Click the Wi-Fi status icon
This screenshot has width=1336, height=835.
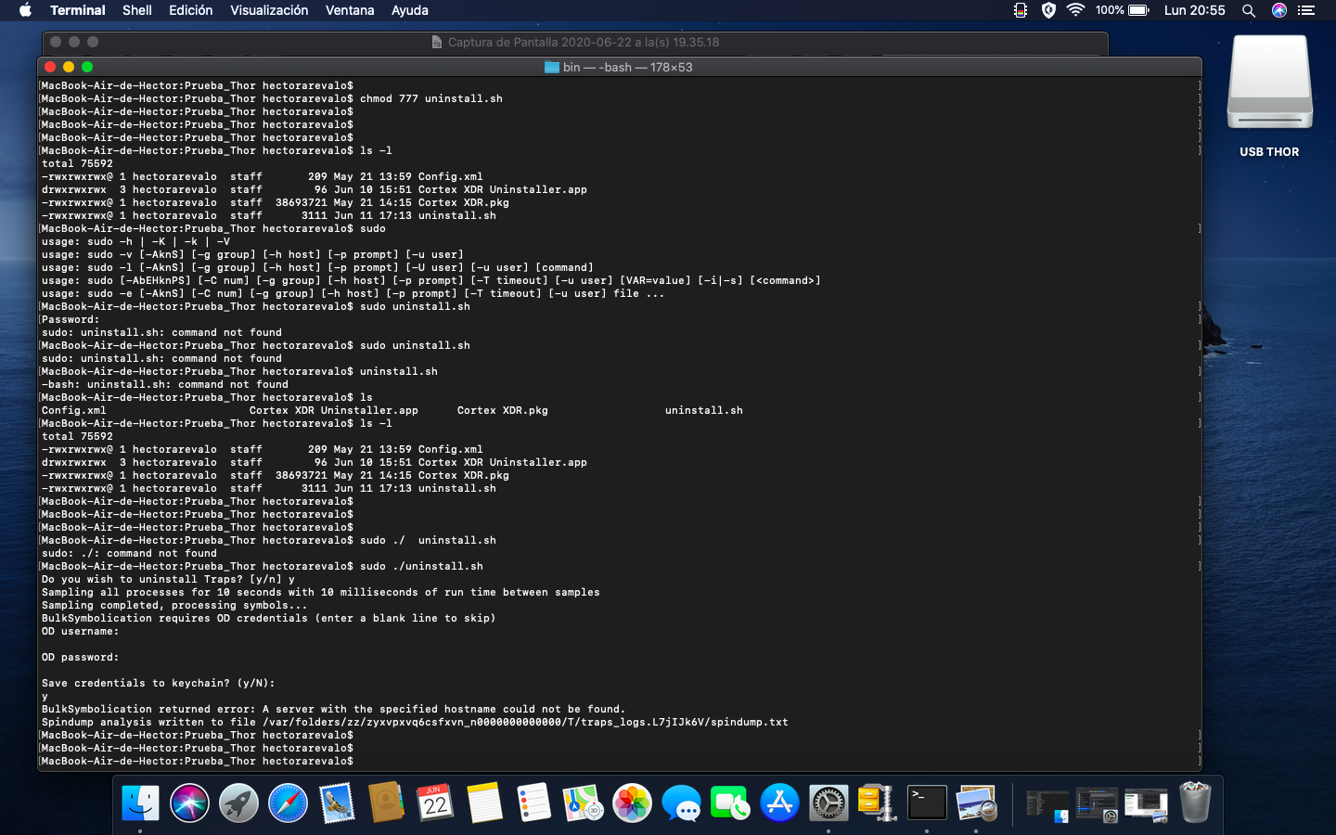tap(1075, 10)
